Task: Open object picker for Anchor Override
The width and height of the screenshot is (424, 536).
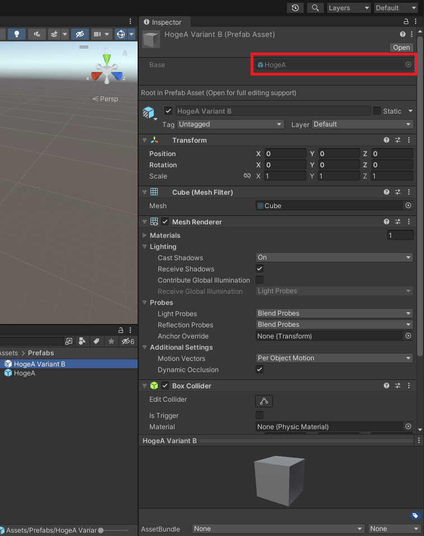Action: (408, 336)
